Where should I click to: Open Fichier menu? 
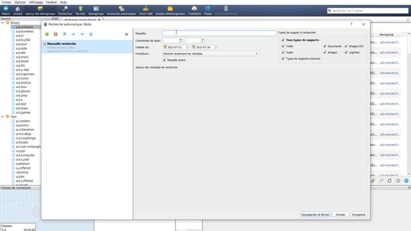tap(6, 3)
